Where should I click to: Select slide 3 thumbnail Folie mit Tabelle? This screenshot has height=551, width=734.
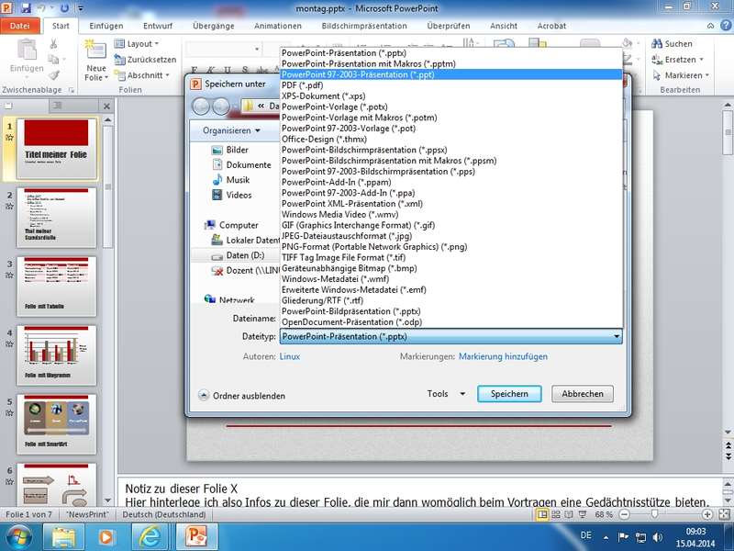pyautogui.click(x=57, y=287)
